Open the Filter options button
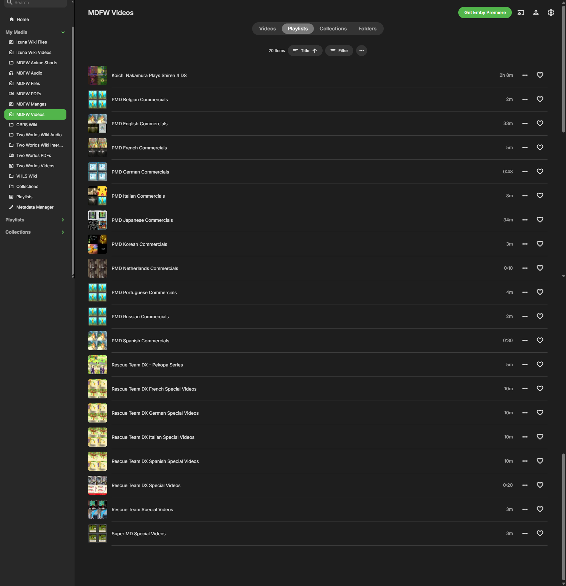The width and height of the screenshot is (566, 586). [339, 51]
